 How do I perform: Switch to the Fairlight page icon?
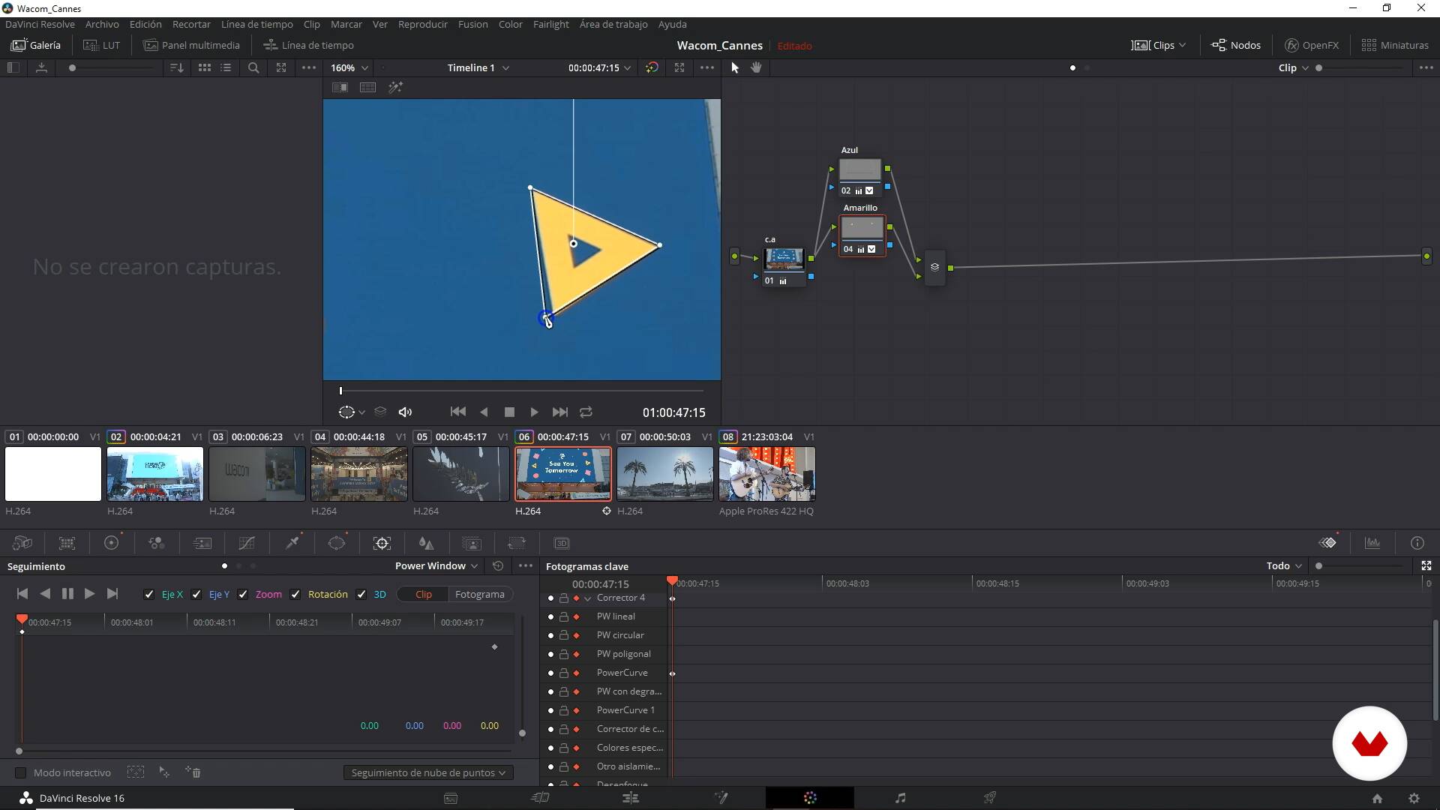click(900, 798)
